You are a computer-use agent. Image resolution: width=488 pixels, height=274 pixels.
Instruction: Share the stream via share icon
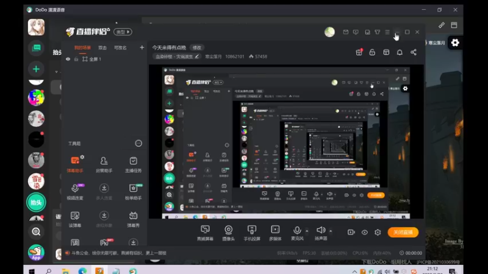pyautogui.click(x=414, y=52)
